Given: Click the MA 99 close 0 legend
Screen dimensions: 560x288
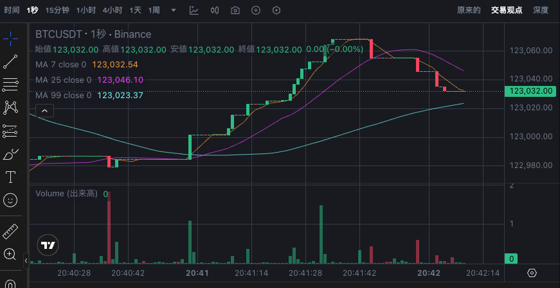Looking at the screenshot, I should [63, 96].
